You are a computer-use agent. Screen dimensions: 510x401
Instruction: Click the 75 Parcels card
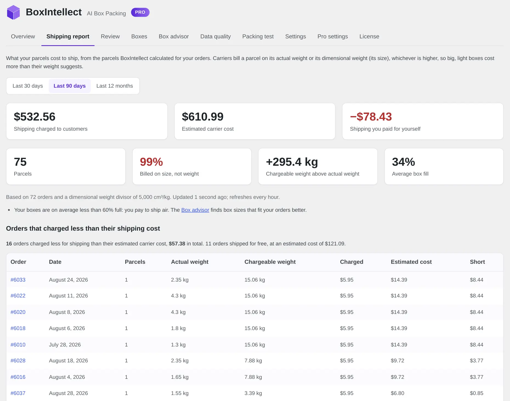66,167
